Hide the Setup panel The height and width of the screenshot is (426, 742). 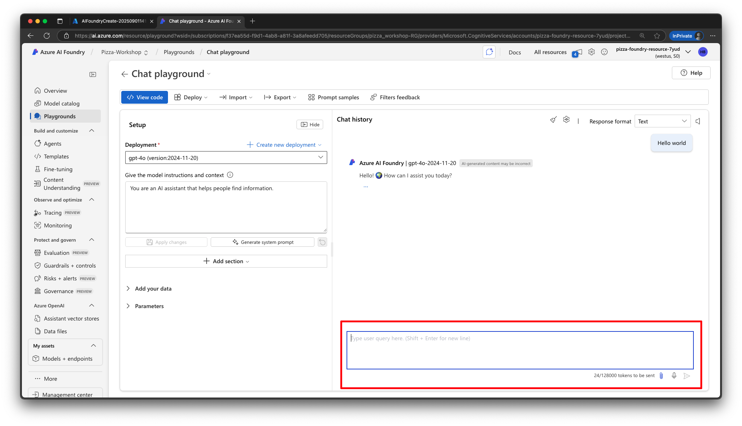[310, 124]
